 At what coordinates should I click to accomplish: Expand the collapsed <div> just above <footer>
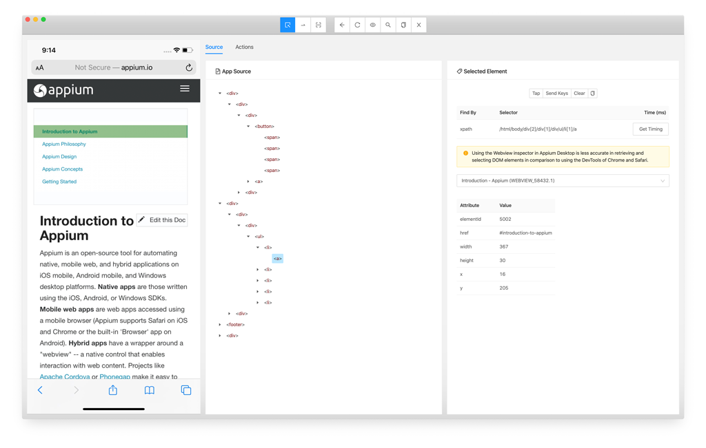click(229, 314)
